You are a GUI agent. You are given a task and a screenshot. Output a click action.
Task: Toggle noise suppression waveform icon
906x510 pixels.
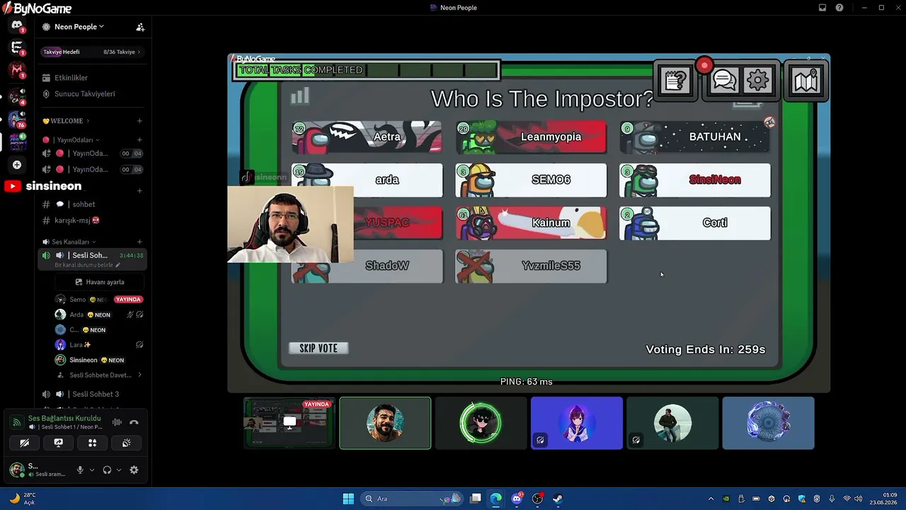(x=117, y=423)
